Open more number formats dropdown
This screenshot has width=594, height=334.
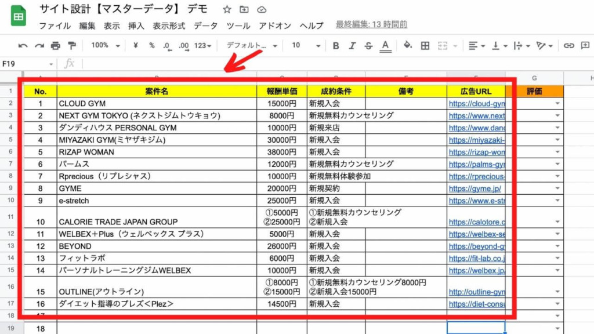coord(202,46)
